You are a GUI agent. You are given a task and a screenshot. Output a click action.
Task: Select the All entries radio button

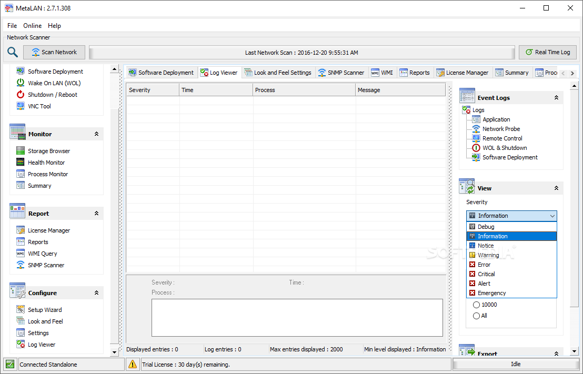[x=476, y=316]
